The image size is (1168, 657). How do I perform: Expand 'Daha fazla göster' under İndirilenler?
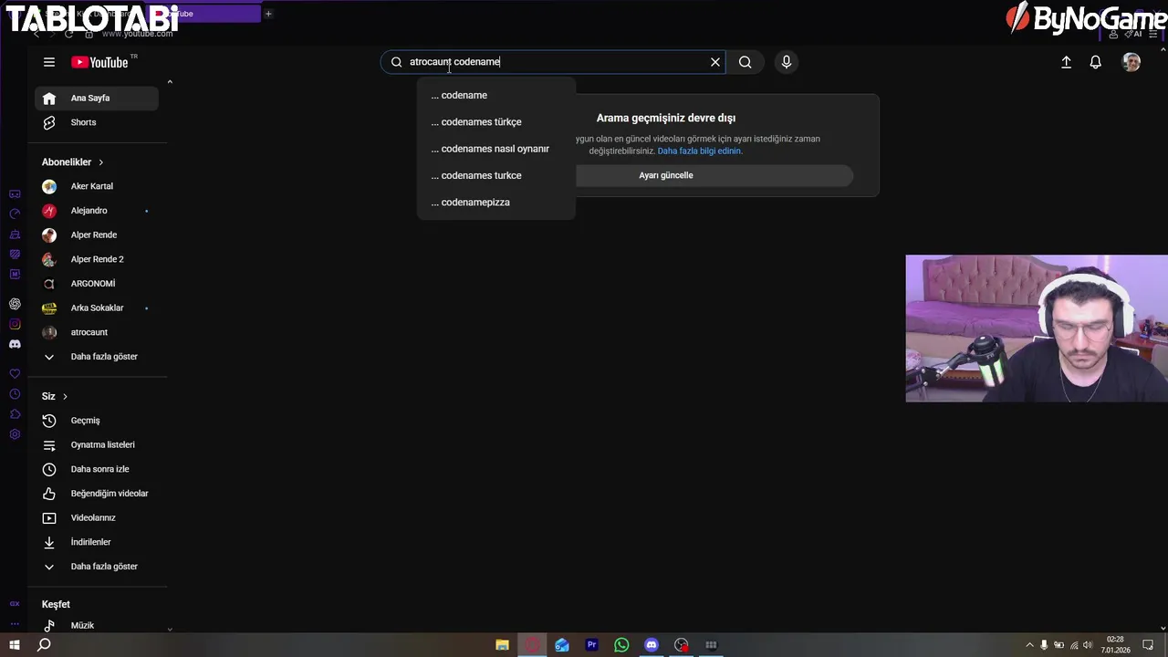tap(97, 567)
